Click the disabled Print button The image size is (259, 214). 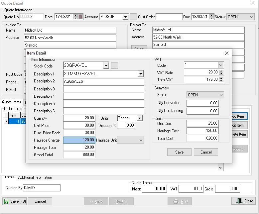point(180,201)
